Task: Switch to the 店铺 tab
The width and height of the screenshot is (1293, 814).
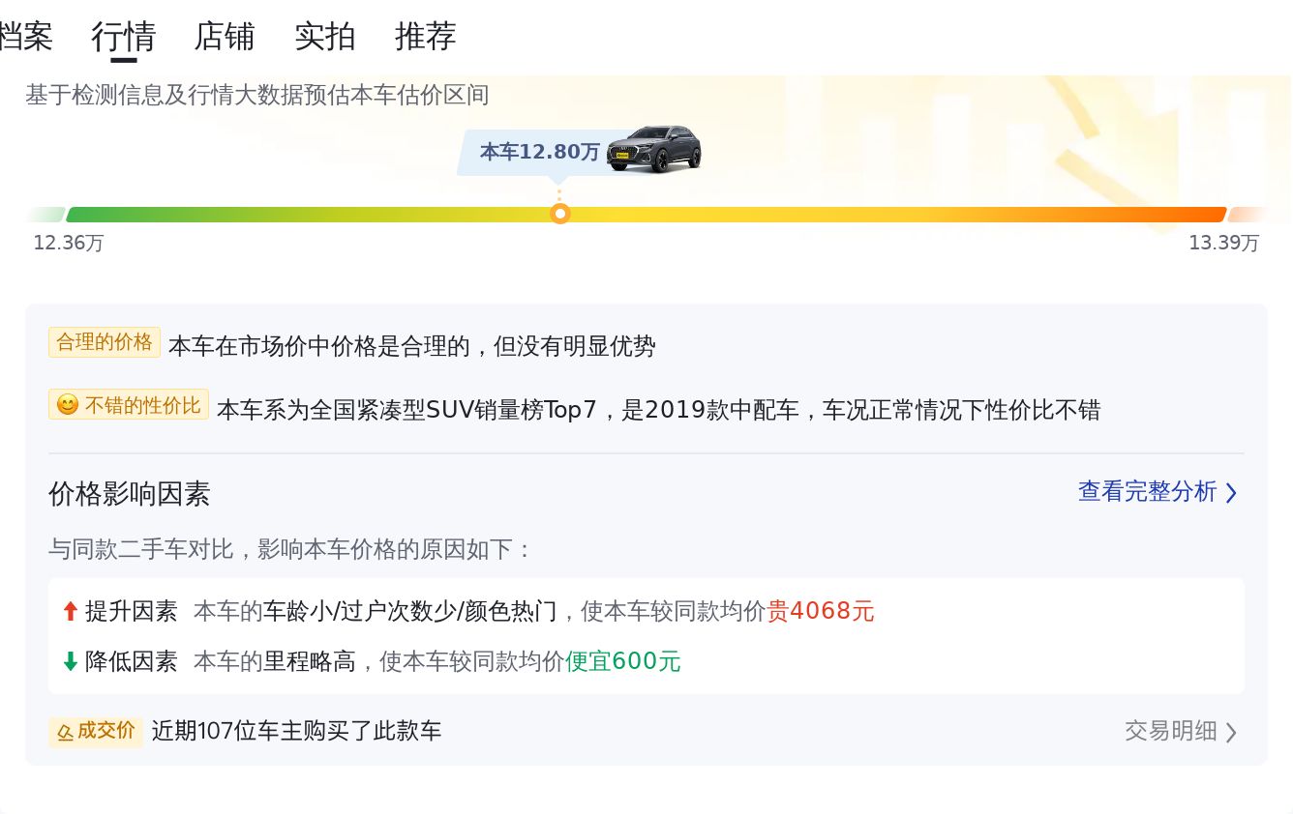Action: point(225,37)
